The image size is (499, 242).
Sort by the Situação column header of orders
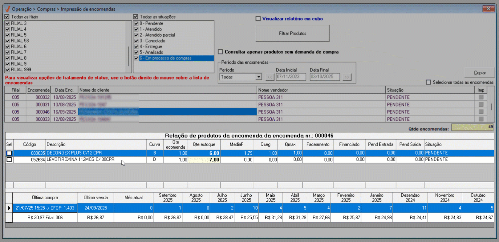(x=430, y=90)
